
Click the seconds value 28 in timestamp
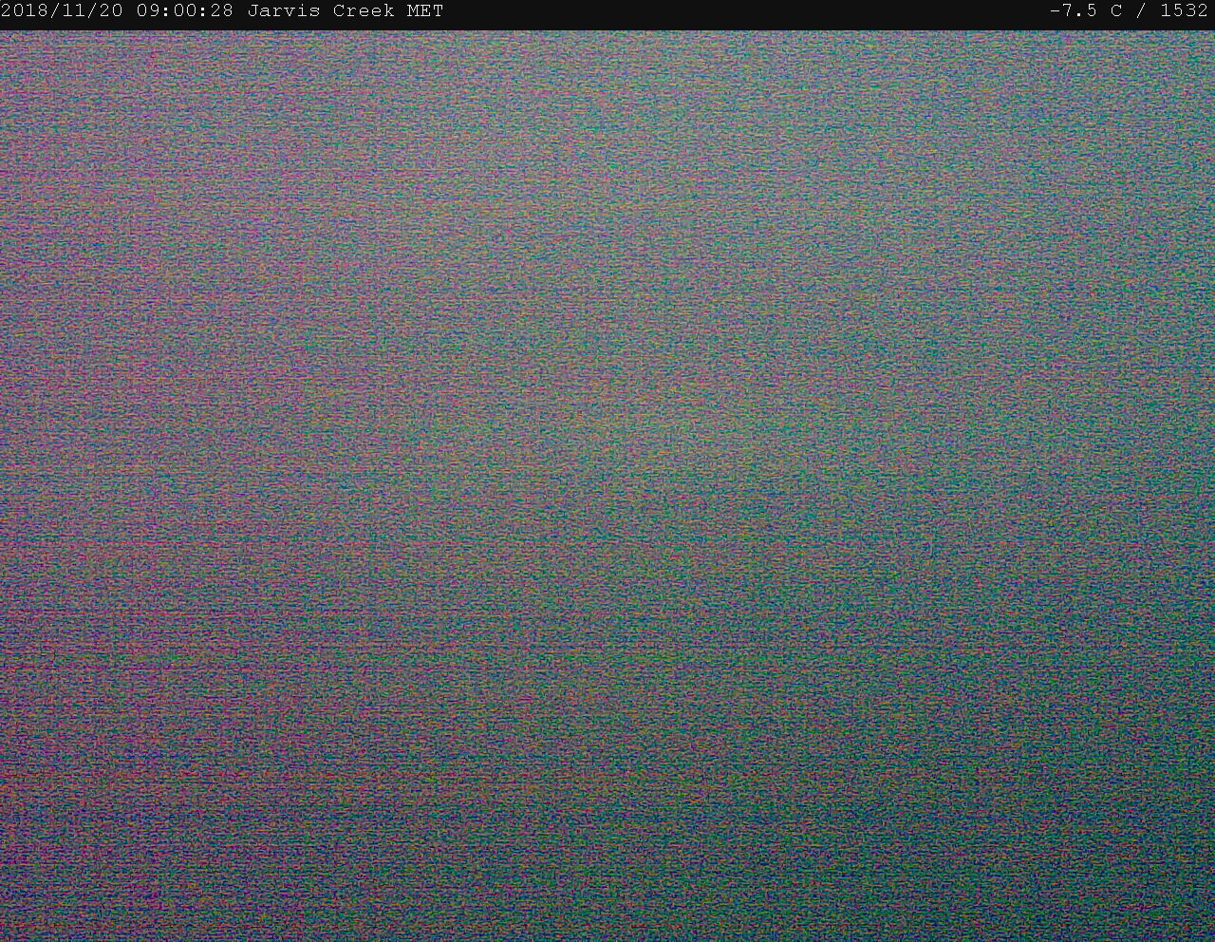[x=222, y=11]
